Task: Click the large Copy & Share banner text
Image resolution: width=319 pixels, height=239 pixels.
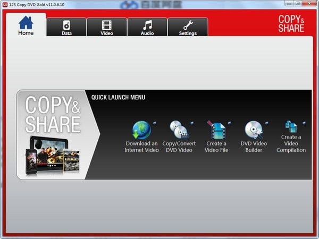Action: point(52,114)
